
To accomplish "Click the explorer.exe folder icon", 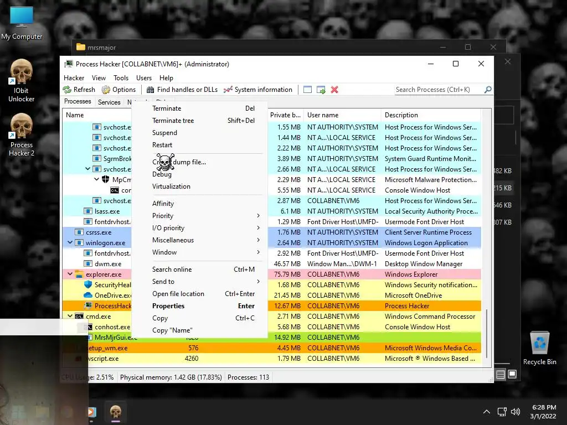I will 79,274.
